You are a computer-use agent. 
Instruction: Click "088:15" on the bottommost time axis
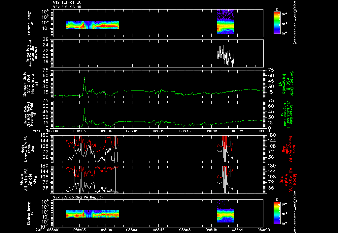tap(185, 230)
